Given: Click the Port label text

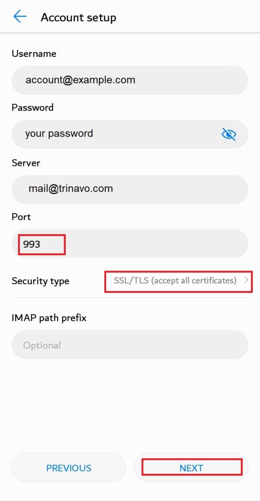Looking at the screenshot, I should point(21,217).
